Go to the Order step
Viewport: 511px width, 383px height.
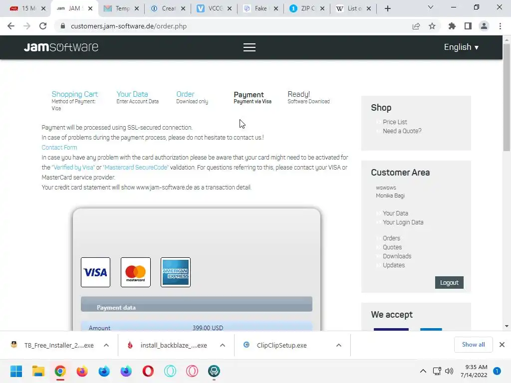click(x=186, y=94)
